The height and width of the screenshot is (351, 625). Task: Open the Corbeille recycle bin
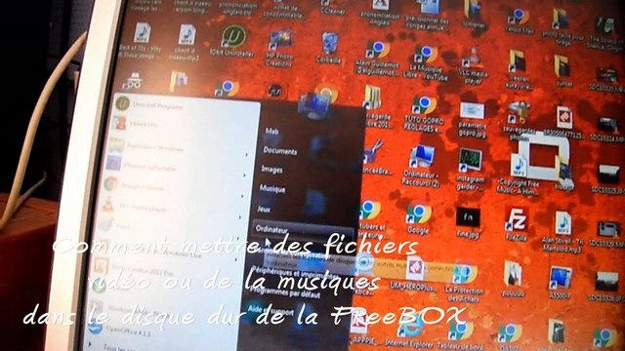tap(329, 49)
